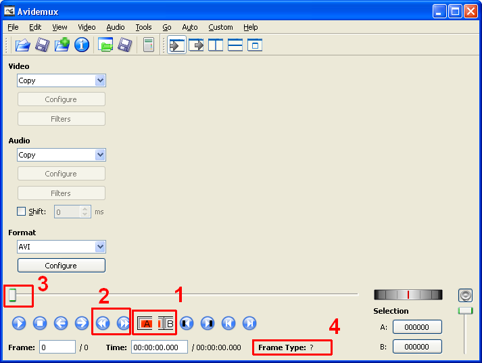Screen dimensions: 482x363
Task: Minimize the Avidemux window
Action: click(439, 11)
